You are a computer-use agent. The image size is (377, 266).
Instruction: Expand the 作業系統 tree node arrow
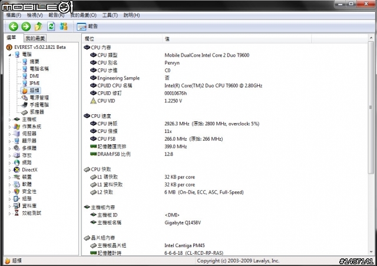pos(10,127)
